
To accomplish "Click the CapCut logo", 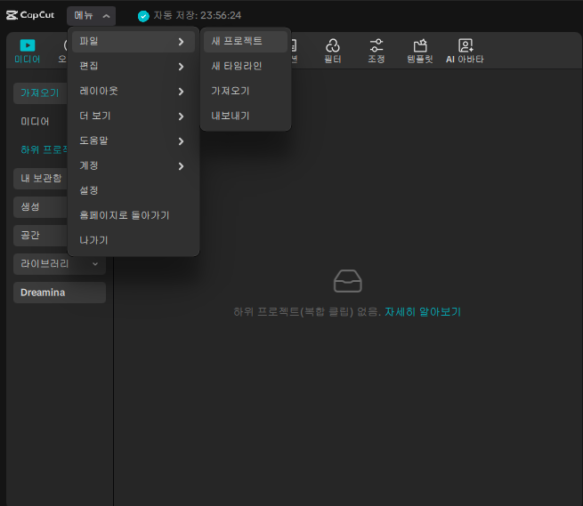I will click(30, 15).
